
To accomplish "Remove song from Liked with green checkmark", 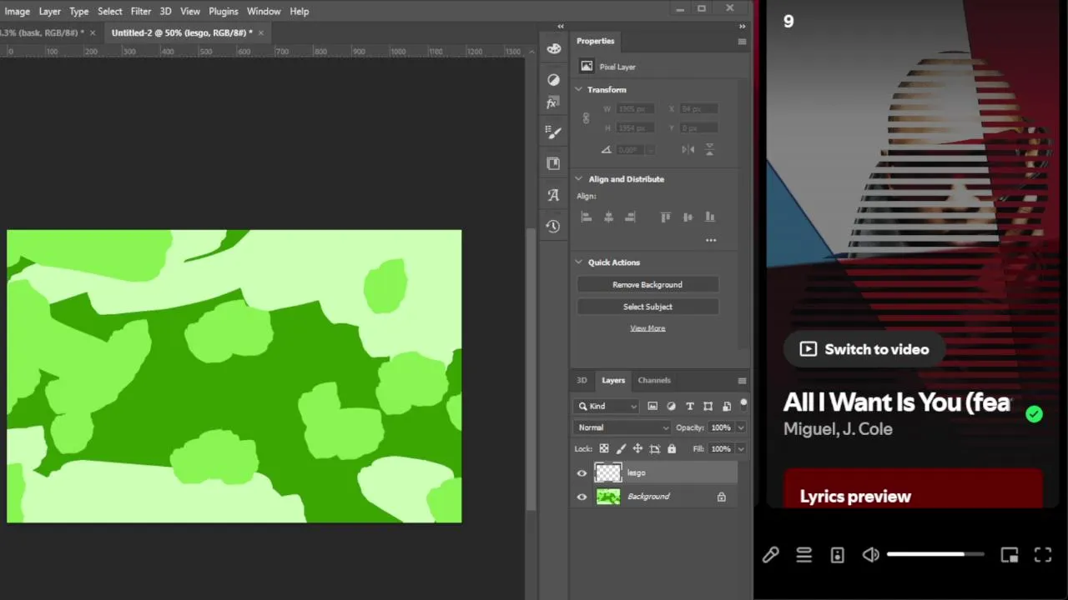I will click(1035, 414).
